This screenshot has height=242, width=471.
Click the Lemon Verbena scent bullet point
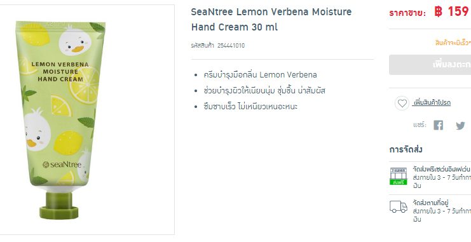coord(260,75)
